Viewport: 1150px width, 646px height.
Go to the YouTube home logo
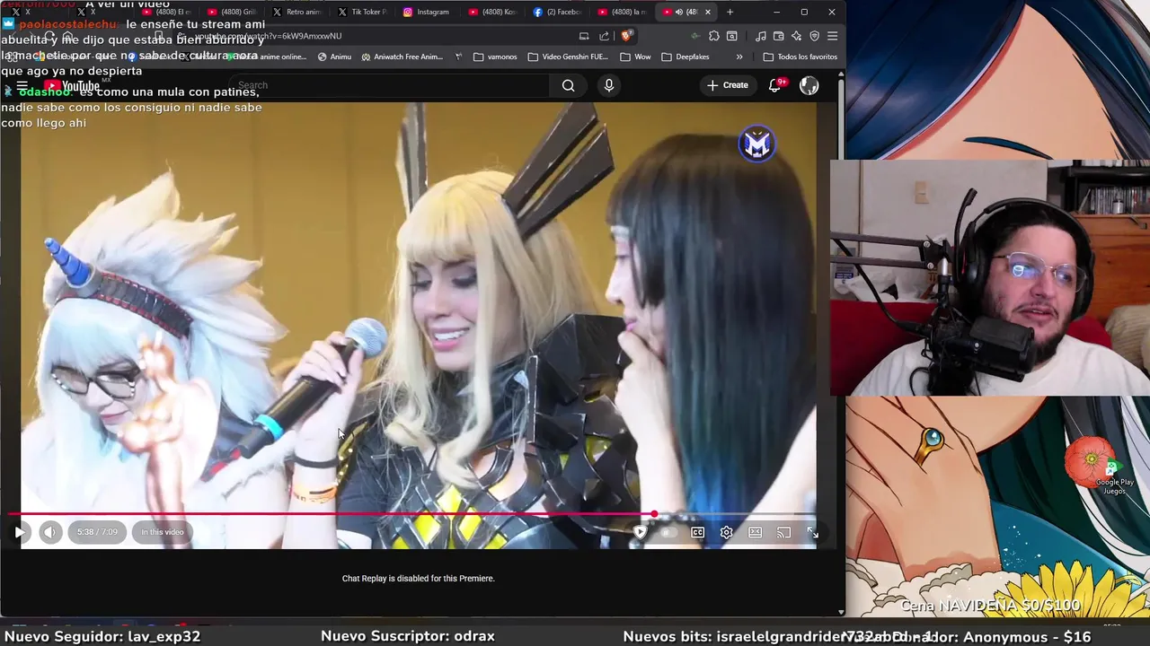[72, 86]
